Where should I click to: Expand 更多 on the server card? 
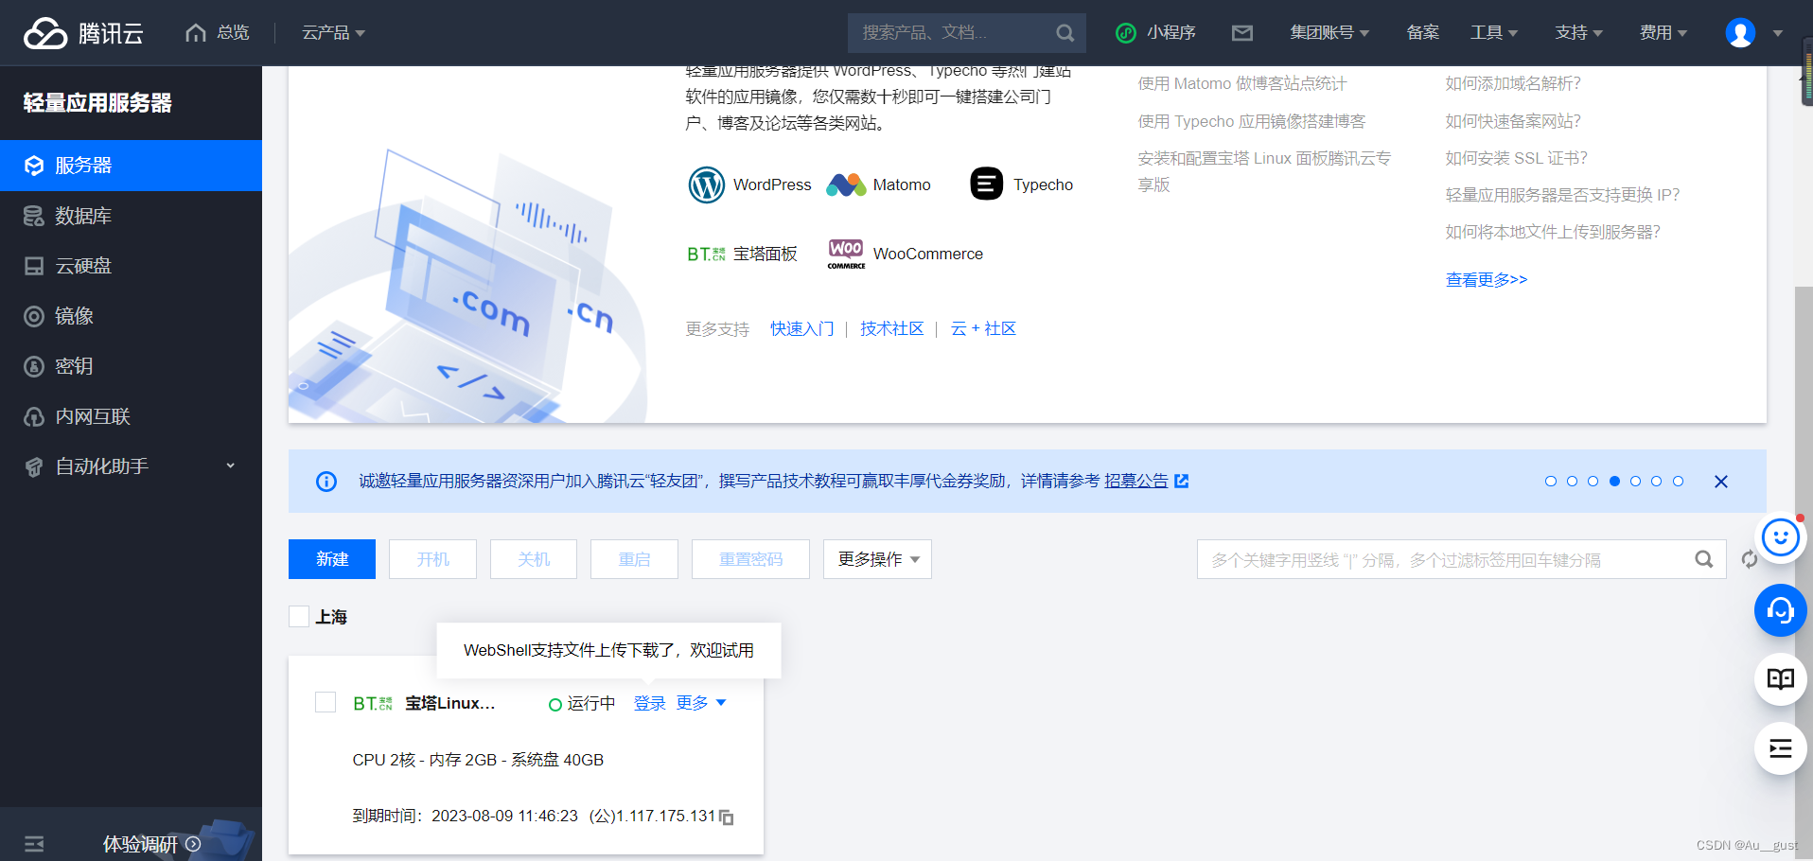701,703
